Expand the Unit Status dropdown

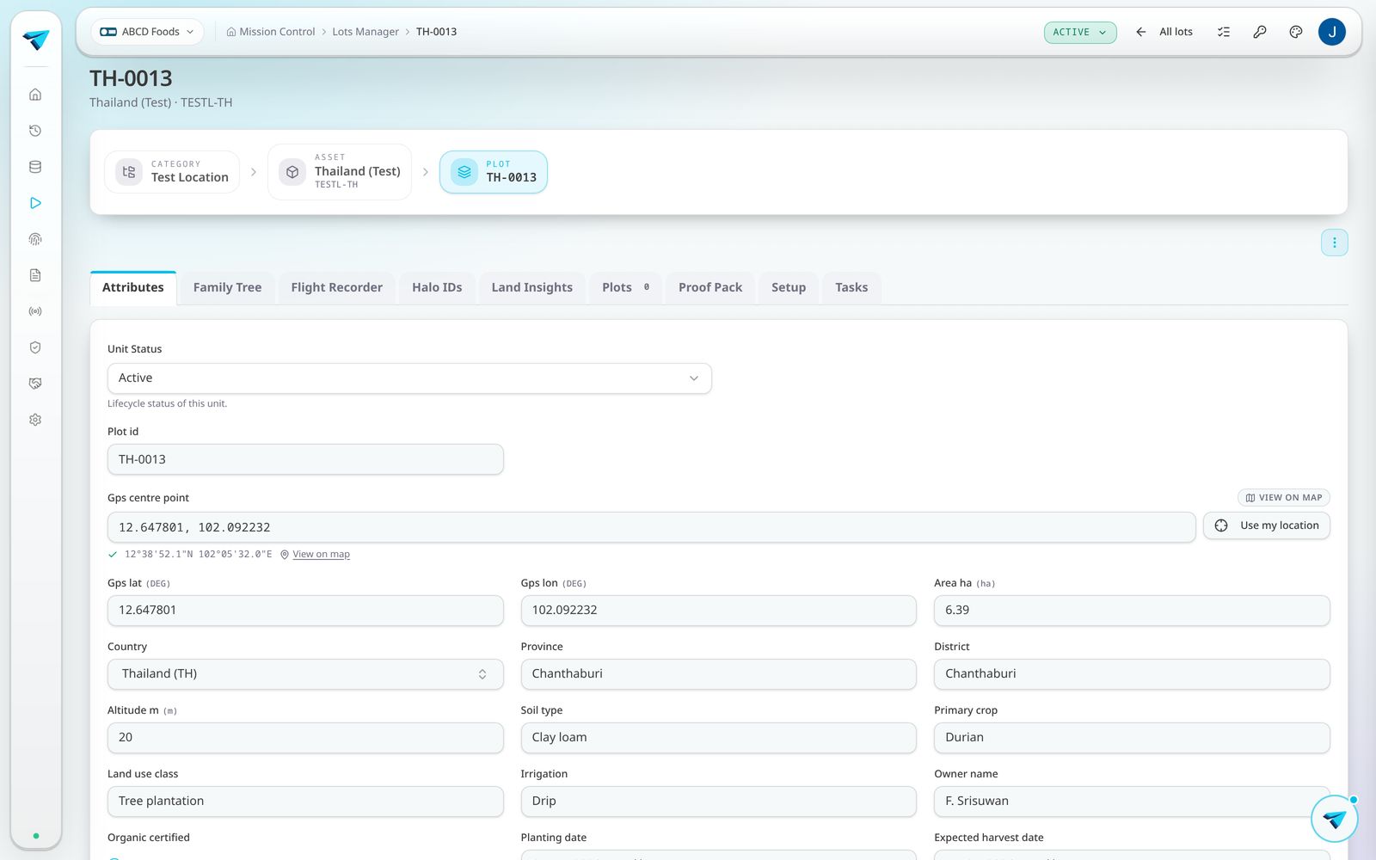point(409,378)
